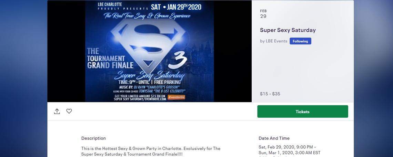Click the Super Sexy Saturday event title

tap(288, 30)
